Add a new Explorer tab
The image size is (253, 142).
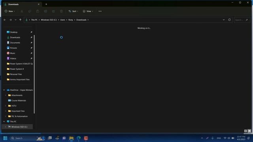click(46, 4)
